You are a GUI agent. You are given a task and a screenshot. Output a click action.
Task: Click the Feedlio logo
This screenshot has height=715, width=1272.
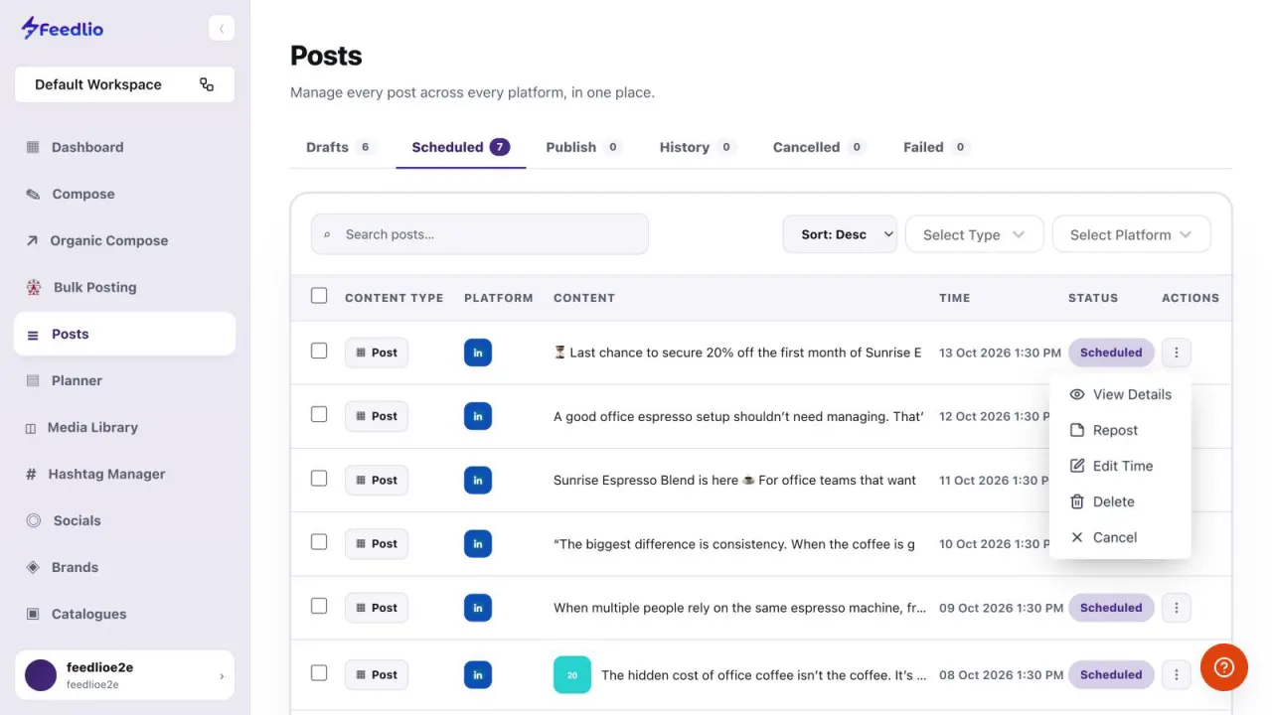(62, 29)
